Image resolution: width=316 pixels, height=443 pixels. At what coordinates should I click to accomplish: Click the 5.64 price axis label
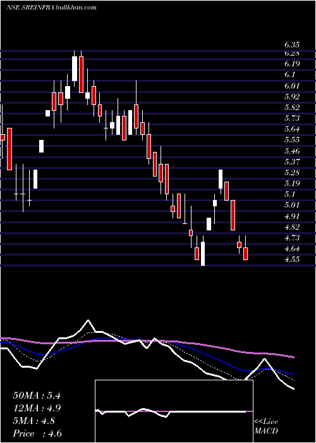pyautogui.click(x=292, y=129)
